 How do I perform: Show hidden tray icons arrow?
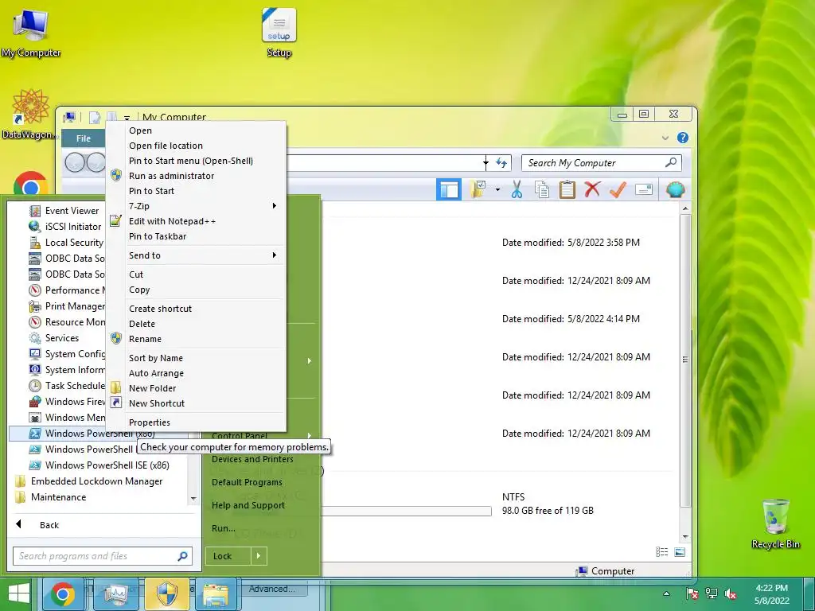tap(666, 593)
